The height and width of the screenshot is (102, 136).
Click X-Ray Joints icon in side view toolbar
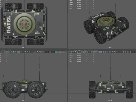coord(127,52)
